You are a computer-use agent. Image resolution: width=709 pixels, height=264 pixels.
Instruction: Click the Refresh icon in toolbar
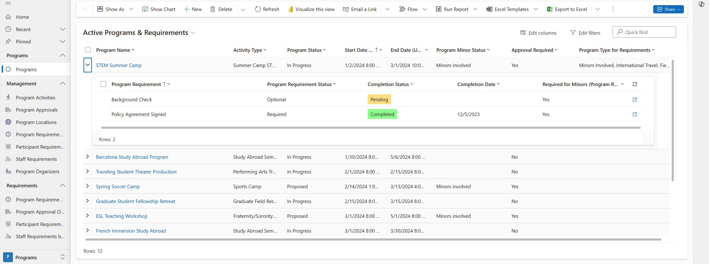pyautogui.click(x=258, y=9)
